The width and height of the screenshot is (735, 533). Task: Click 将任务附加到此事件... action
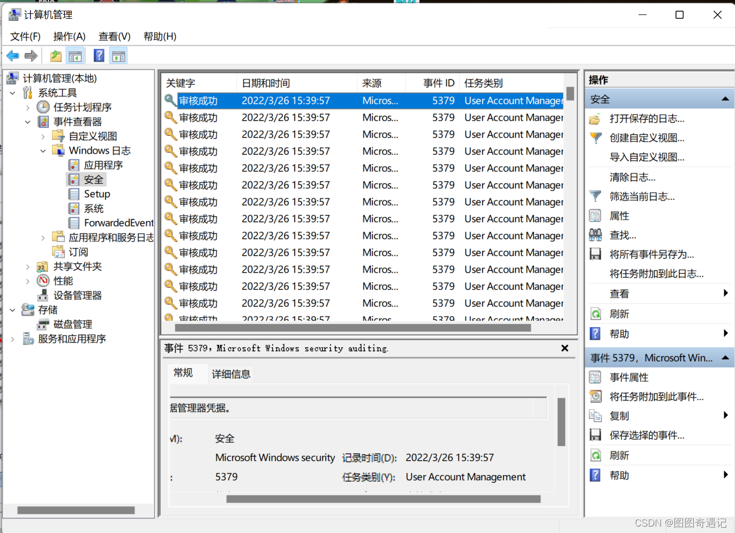coord(656,397)
